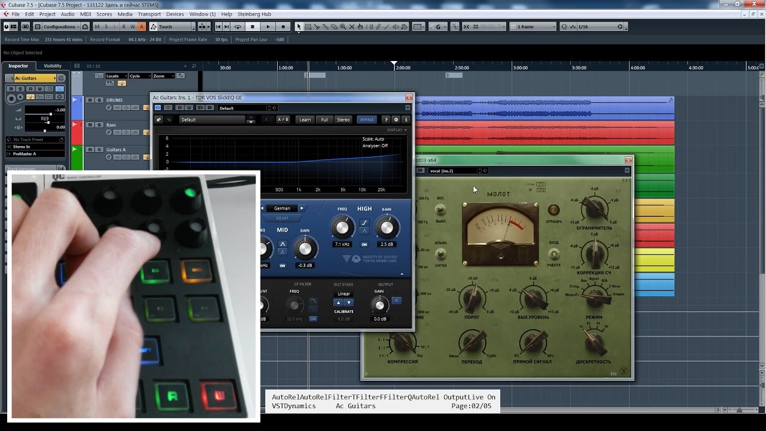Open the Project menu
The width and height of the screenshot is (766, 431).
coord(47,14)
